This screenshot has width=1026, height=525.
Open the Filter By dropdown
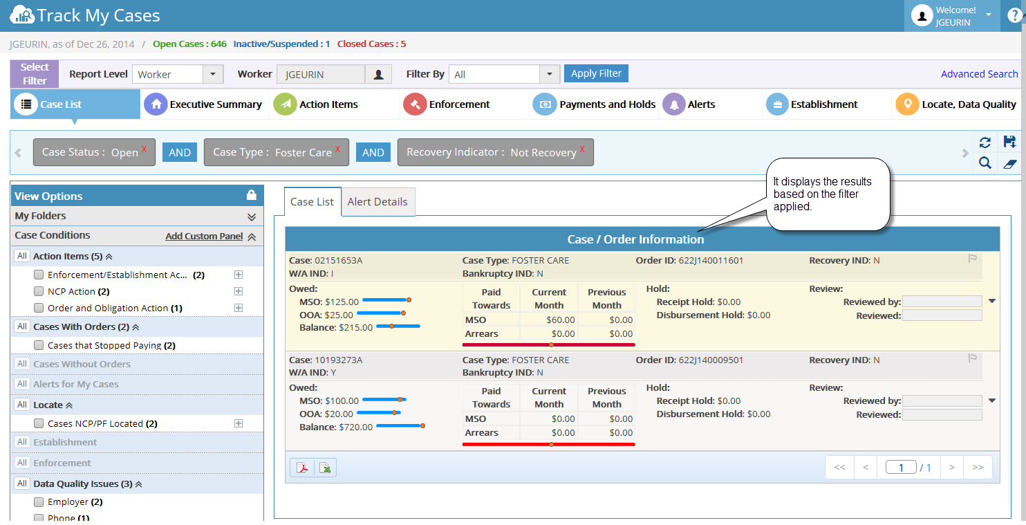(x=550, y=74)
